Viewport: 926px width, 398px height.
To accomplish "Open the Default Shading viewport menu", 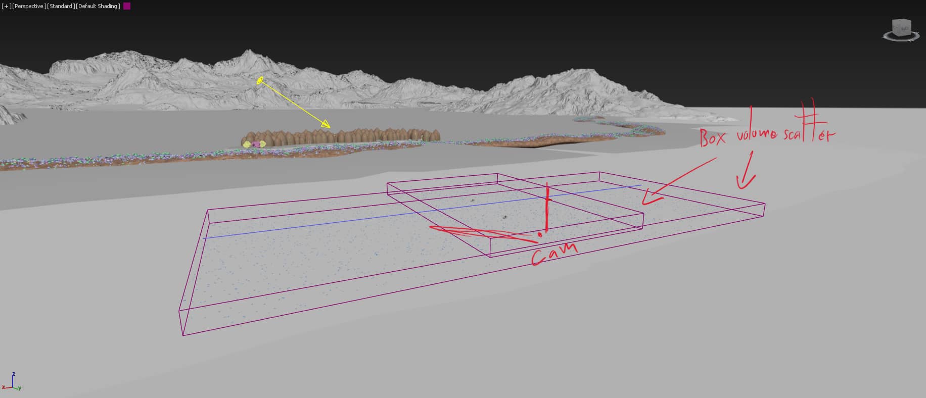I will [x=98, y=6].
